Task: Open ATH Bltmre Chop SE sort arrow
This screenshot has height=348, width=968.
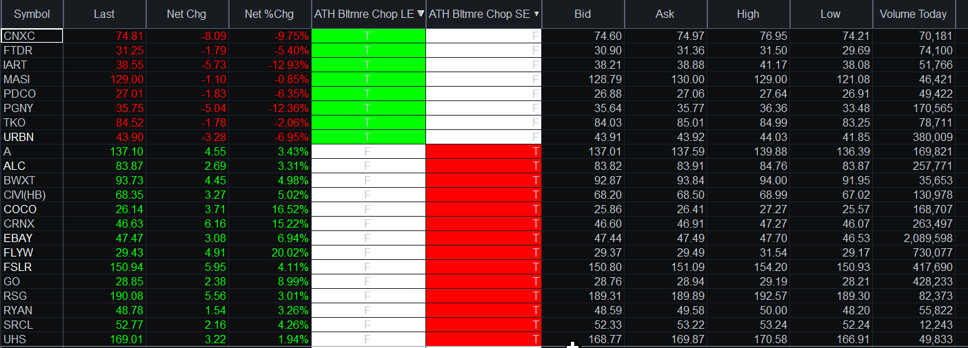Action: click(536, 14)
